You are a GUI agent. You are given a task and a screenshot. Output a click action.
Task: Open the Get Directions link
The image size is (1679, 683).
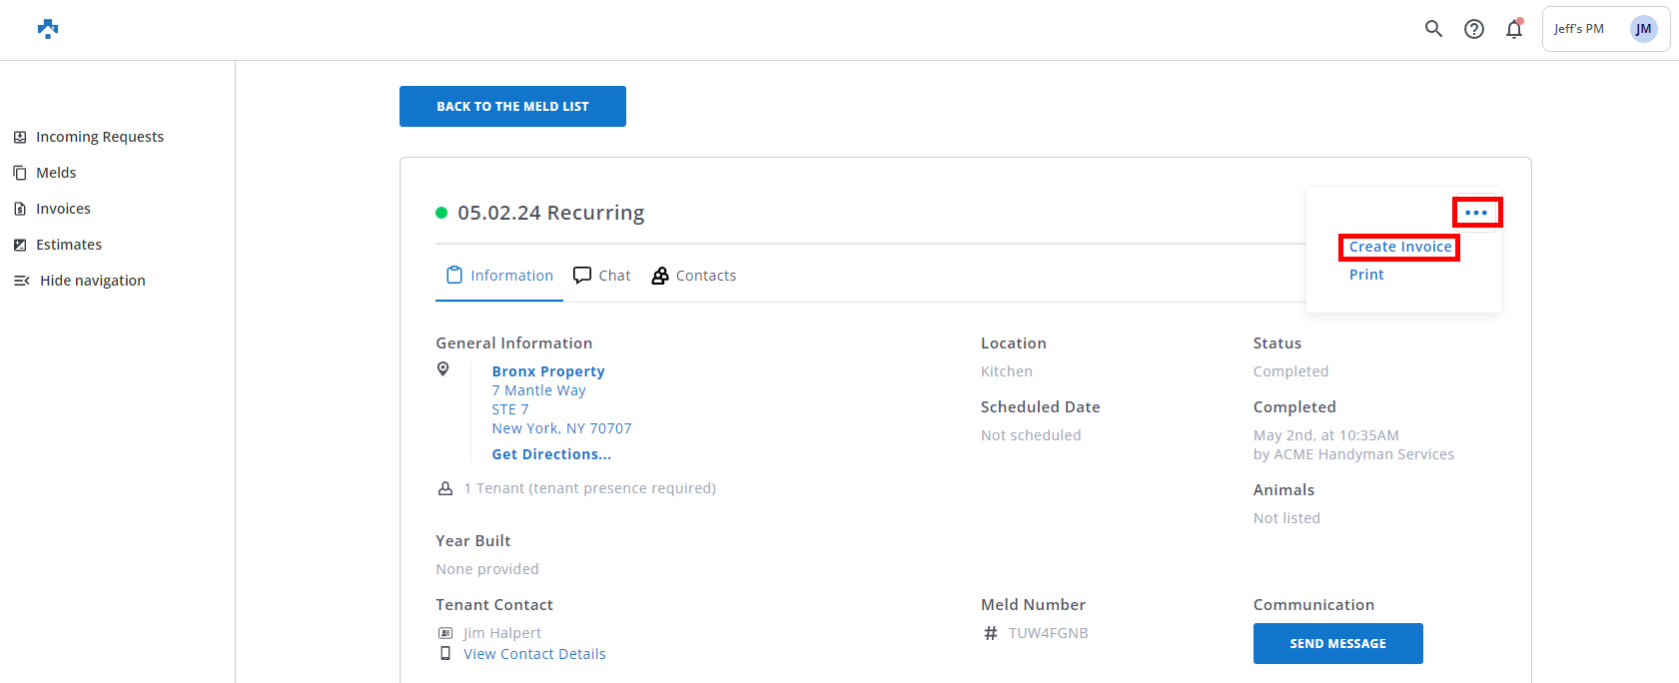551,454
